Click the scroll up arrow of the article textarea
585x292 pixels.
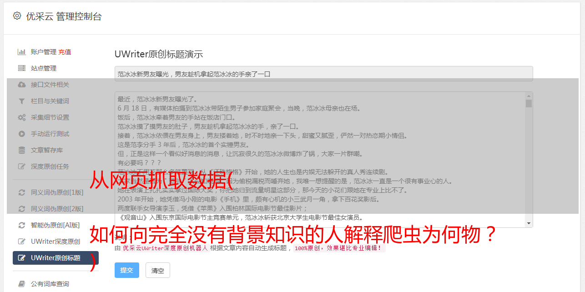[529, 96]
